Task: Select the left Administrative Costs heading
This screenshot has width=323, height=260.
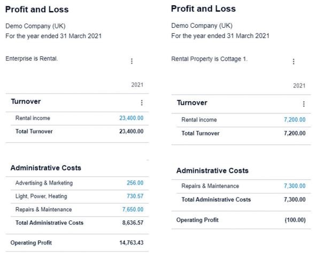Action: [x=46, y=168]
